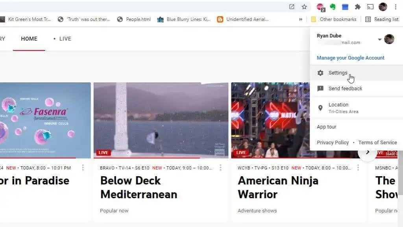Show more bookmarks with double chevron
Image resolution: width=403 pixels, height=227 pixels.
pos(300,19)
